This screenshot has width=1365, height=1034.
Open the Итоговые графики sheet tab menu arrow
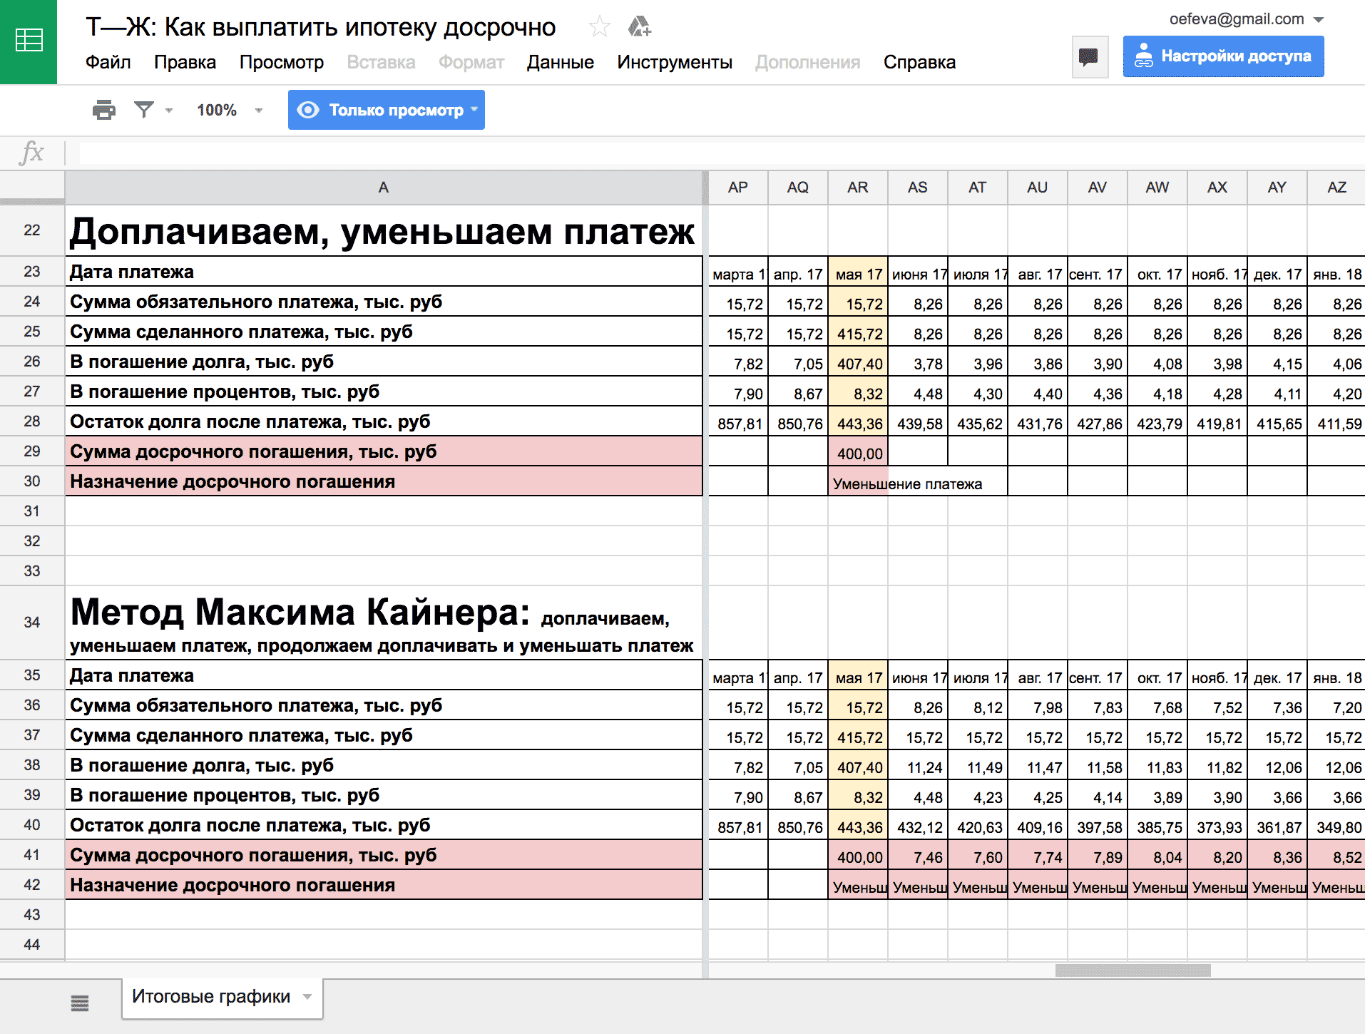point(307,997)
